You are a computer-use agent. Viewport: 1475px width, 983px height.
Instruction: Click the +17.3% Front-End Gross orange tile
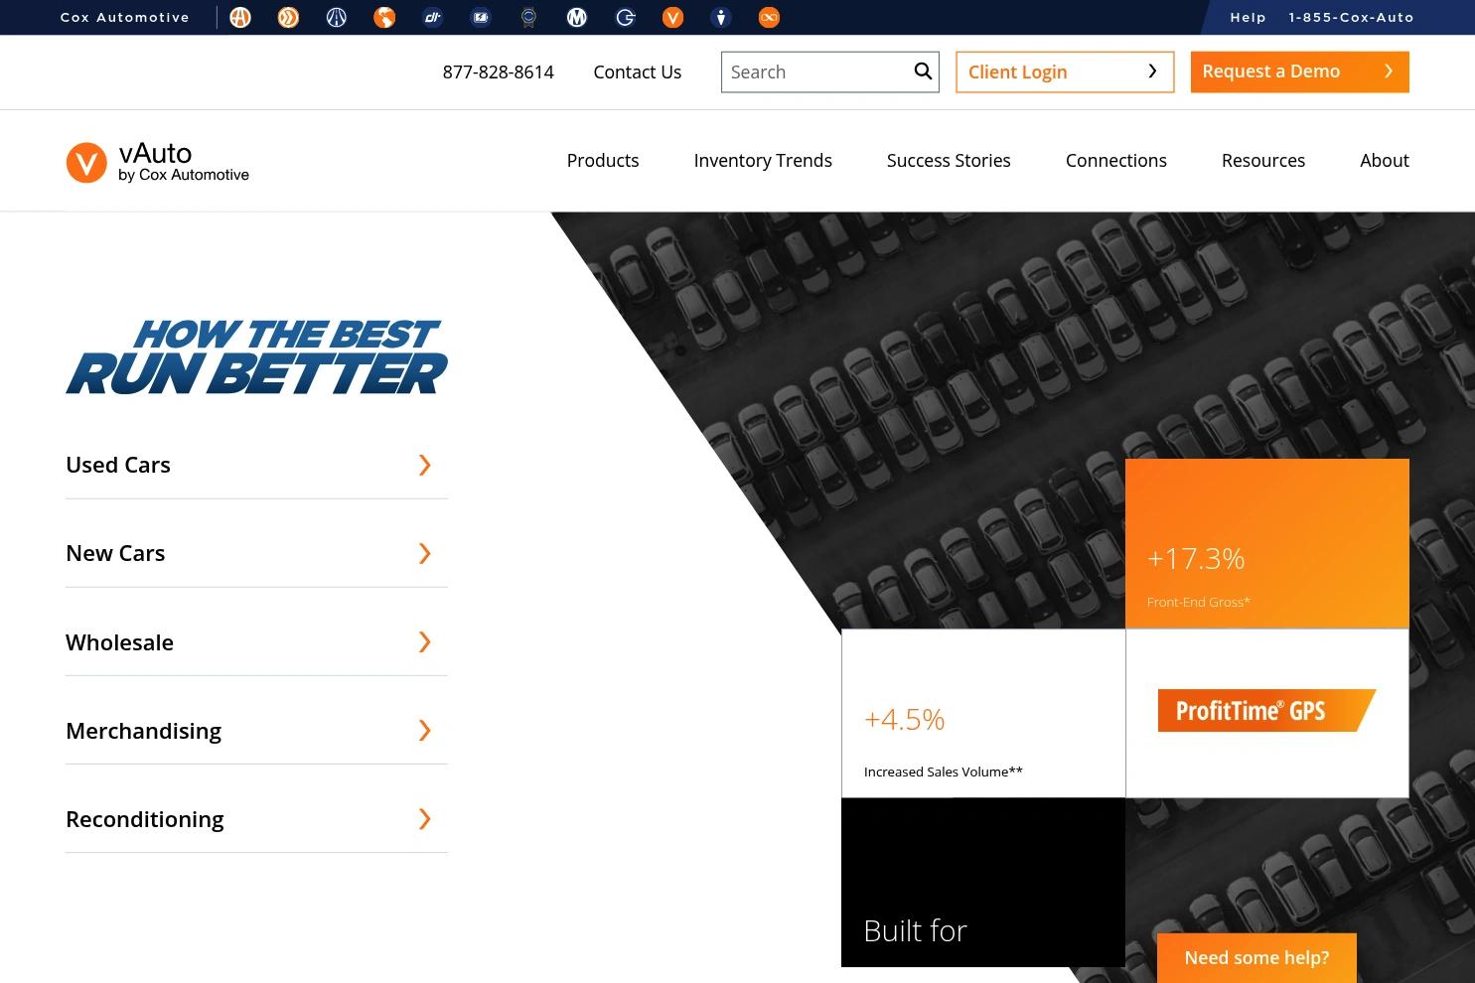1267,544
